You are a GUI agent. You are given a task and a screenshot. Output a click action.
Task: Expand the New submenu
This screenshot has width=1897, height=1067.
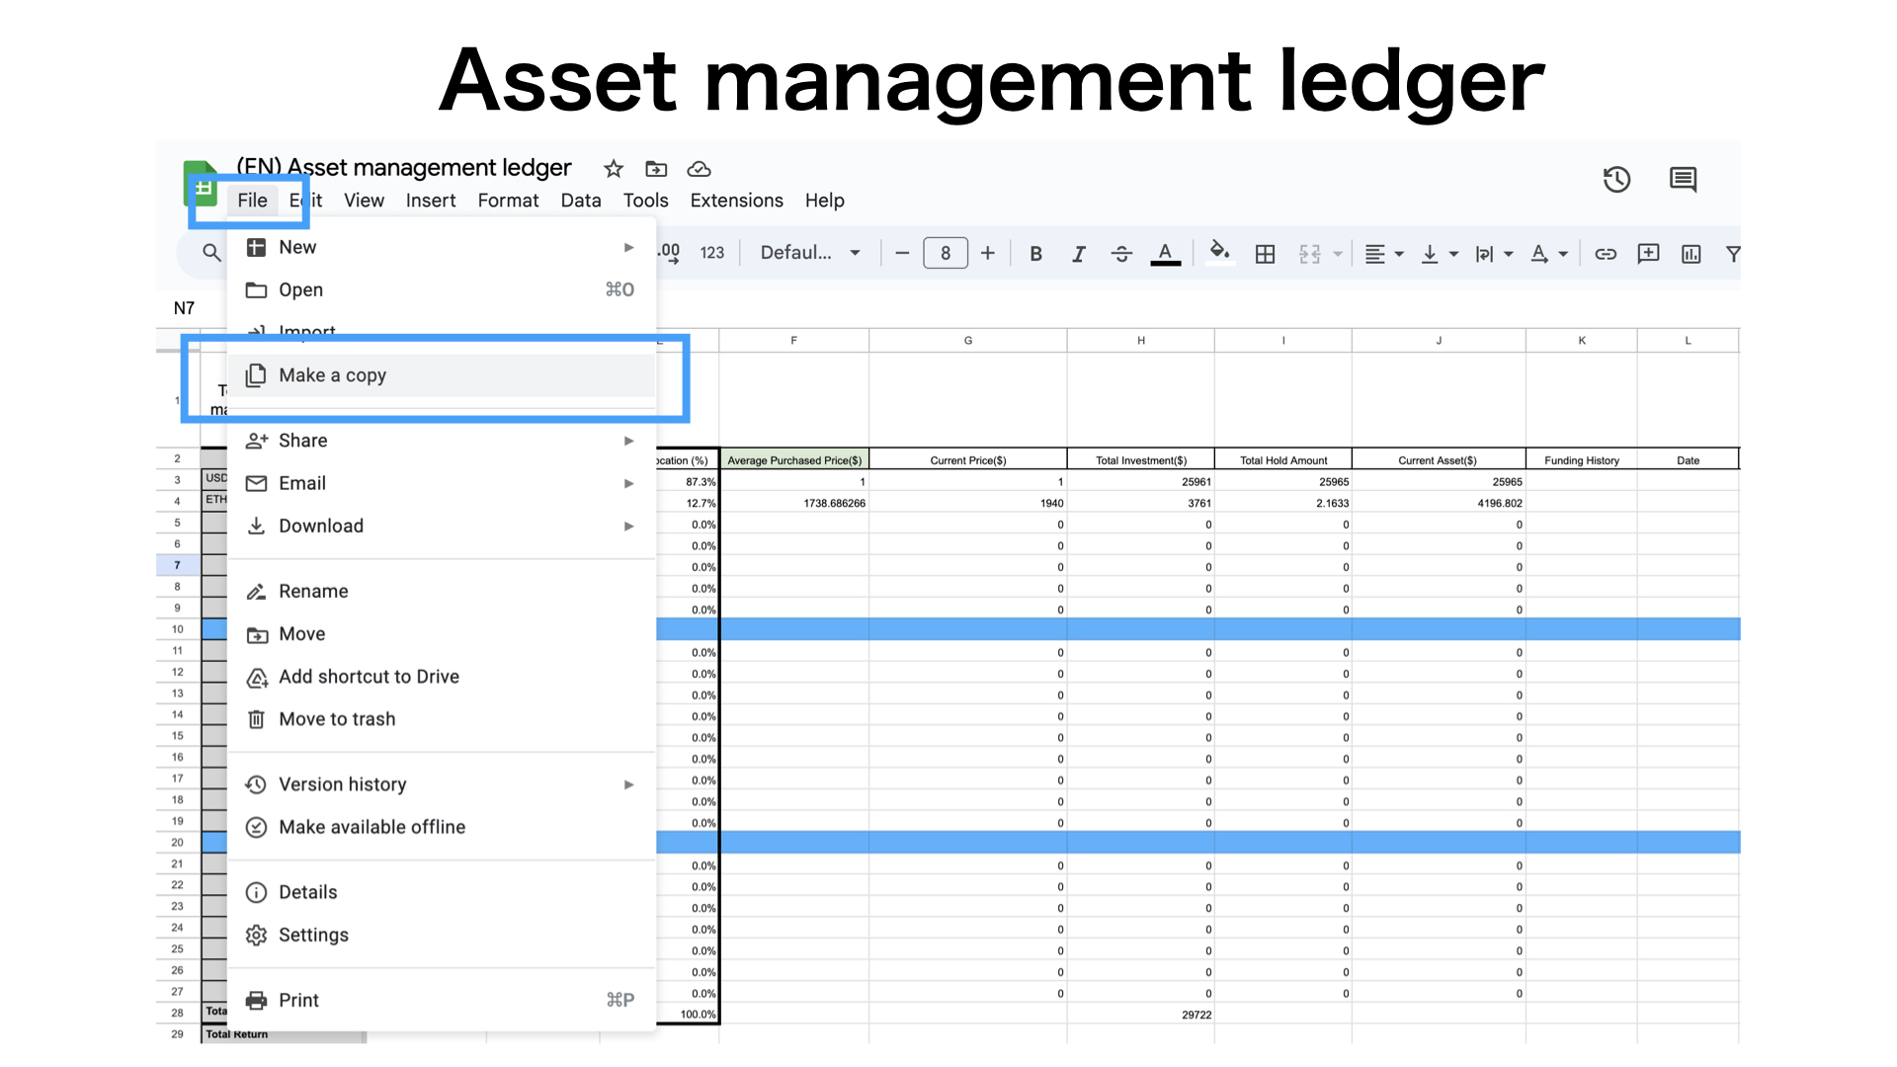tap(442, 247)
